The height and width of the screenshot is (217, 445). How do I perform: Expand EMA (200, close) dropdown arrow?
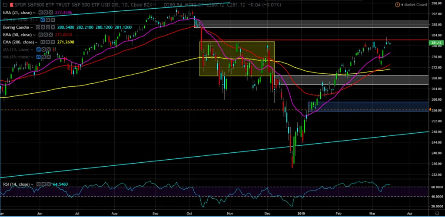37,42
